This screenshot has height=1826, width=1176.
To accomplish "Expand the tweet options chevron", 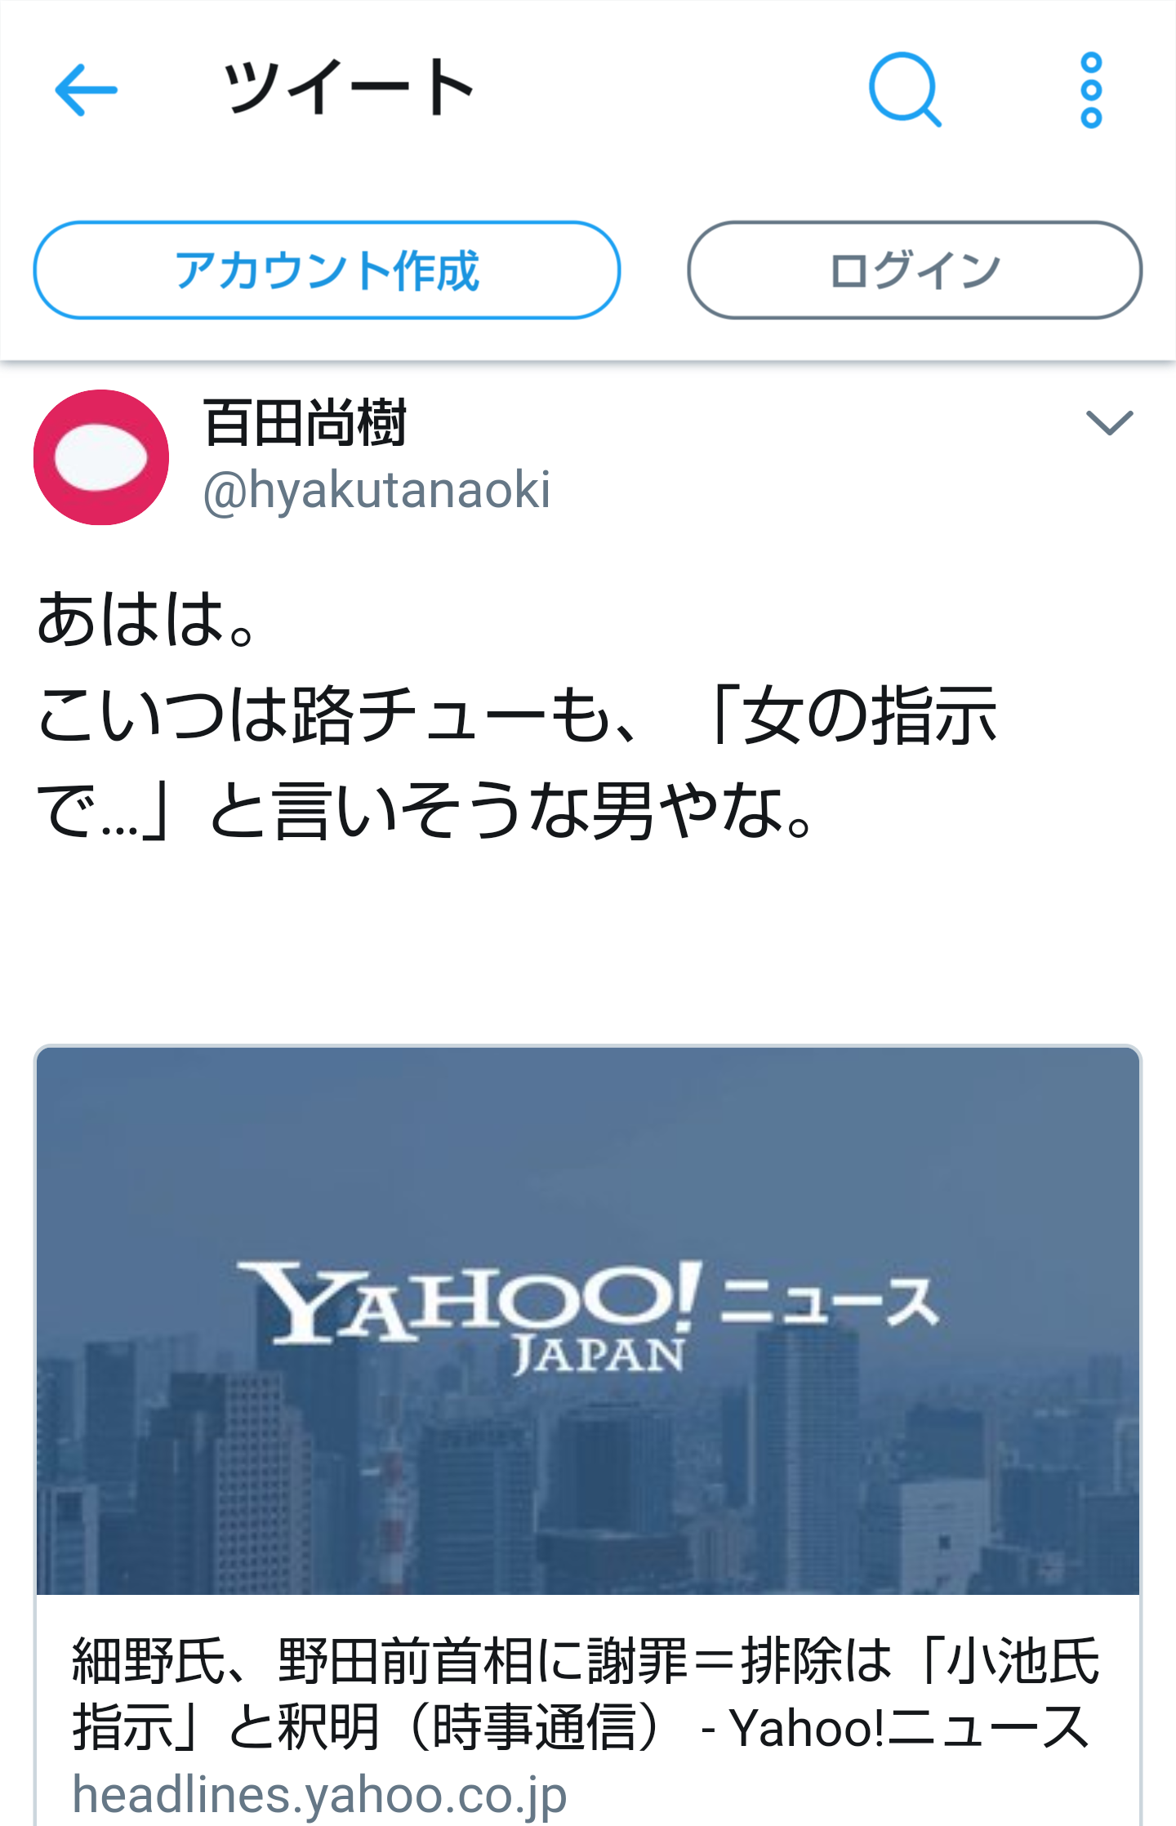I will [1109, 422].
